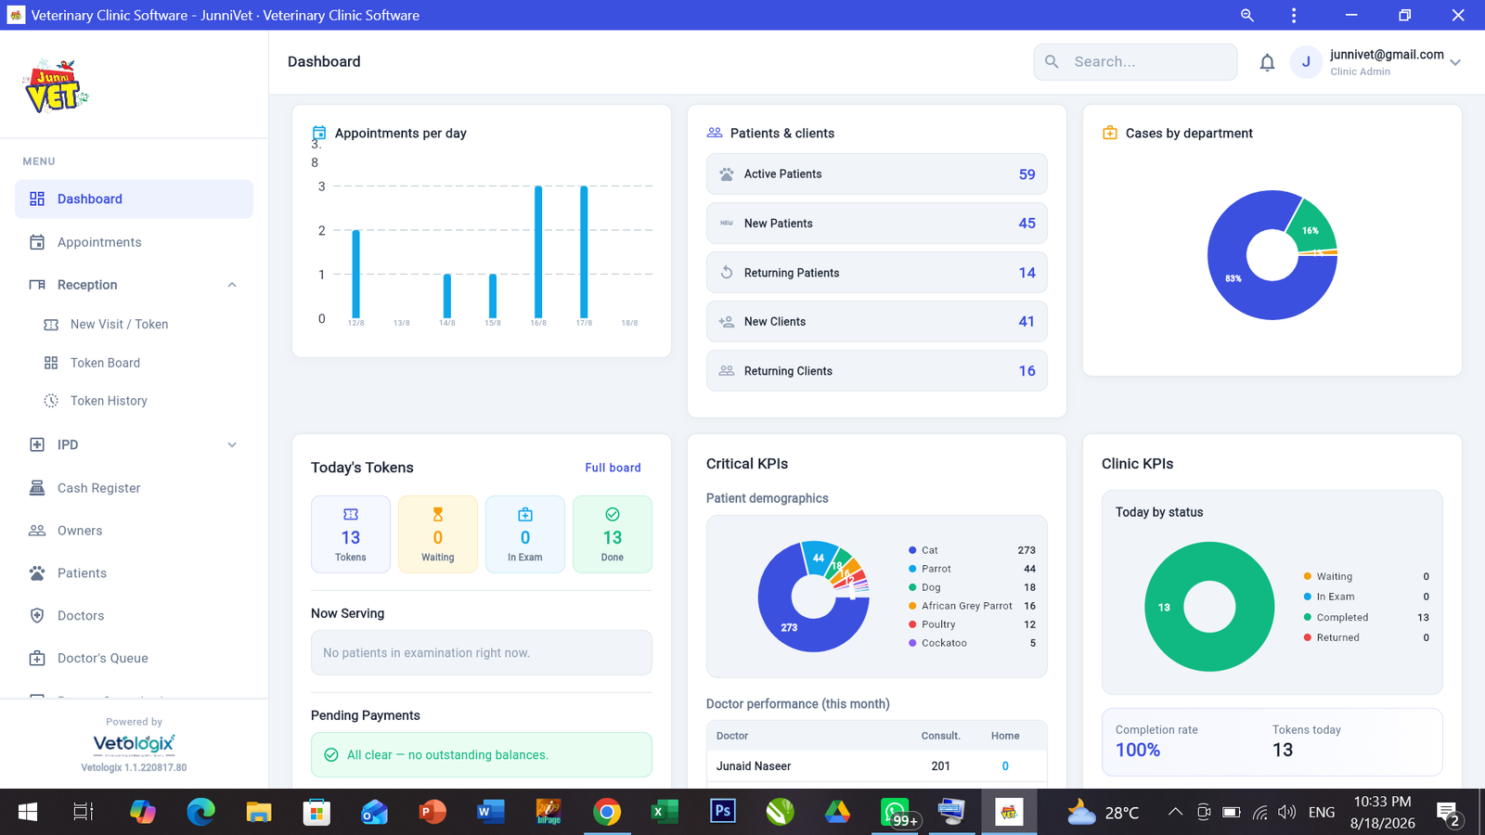Viewport: 1485px width, 835px height.
Task: Click the Active Patients paw icon
Action: (x=727, y=173)
